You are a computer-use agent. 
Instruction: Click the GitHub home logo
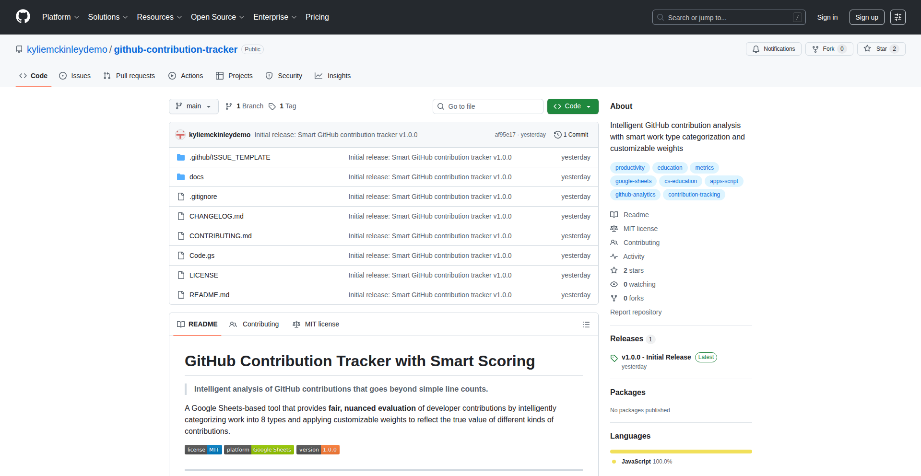(22, 17)
